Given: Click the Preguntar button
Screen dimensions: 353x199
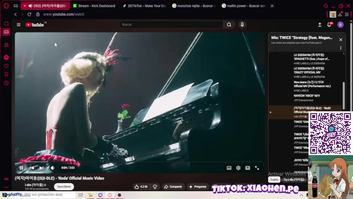Looking at the screenshot, I should point(197,187).
